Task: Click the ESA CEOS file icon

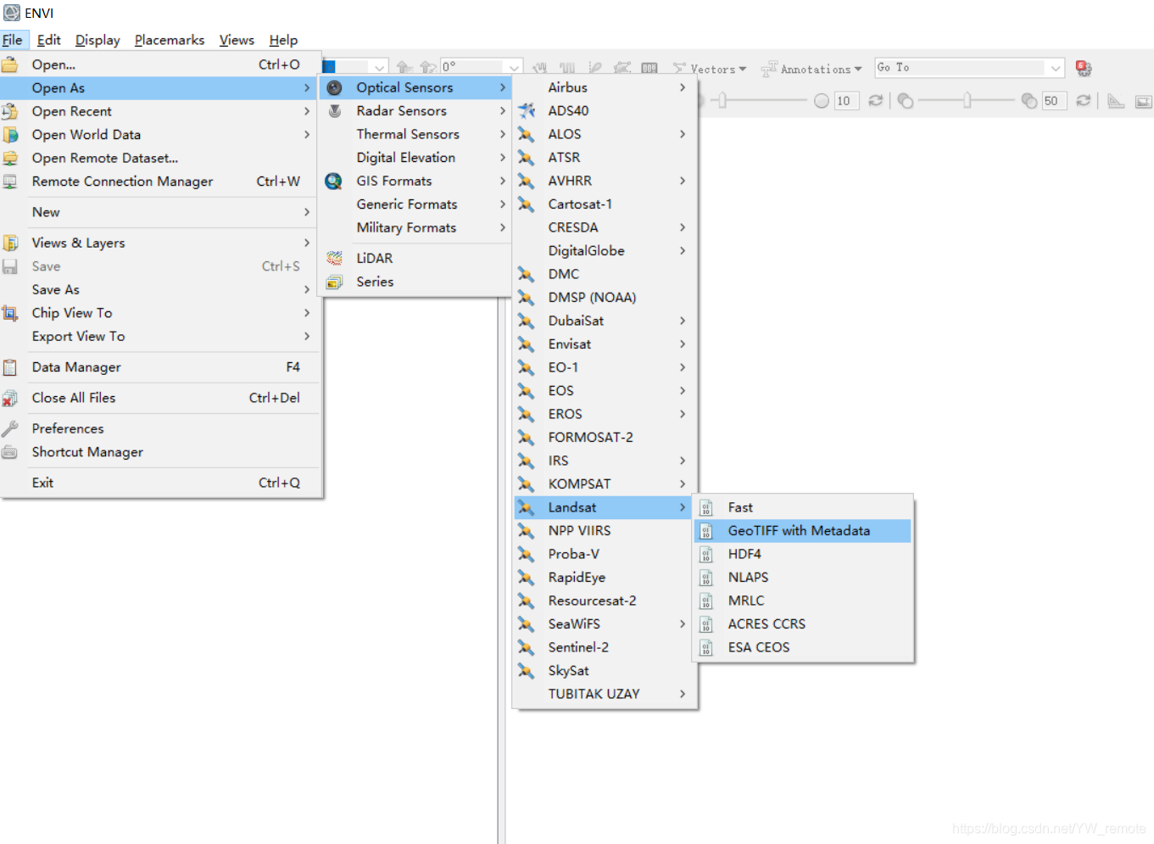Action: point(705,647)
